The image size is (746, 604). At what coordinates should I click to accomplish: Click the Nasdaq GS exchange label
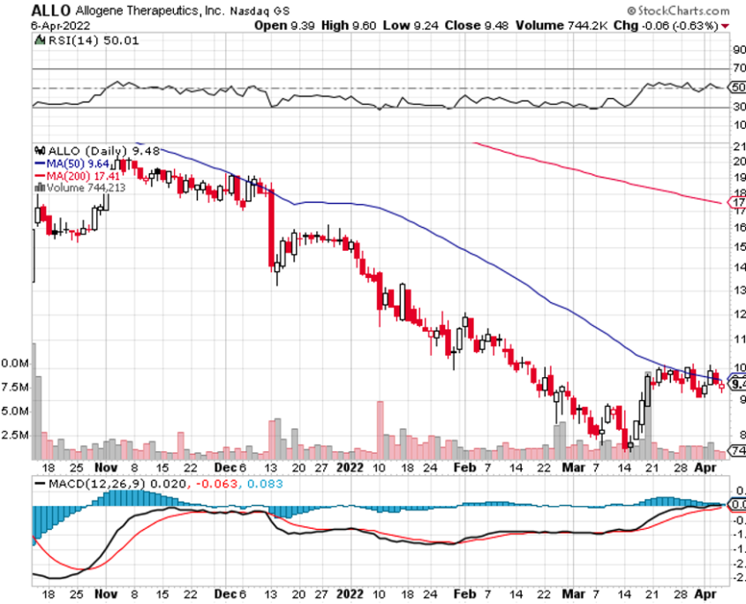pos(260,11)
